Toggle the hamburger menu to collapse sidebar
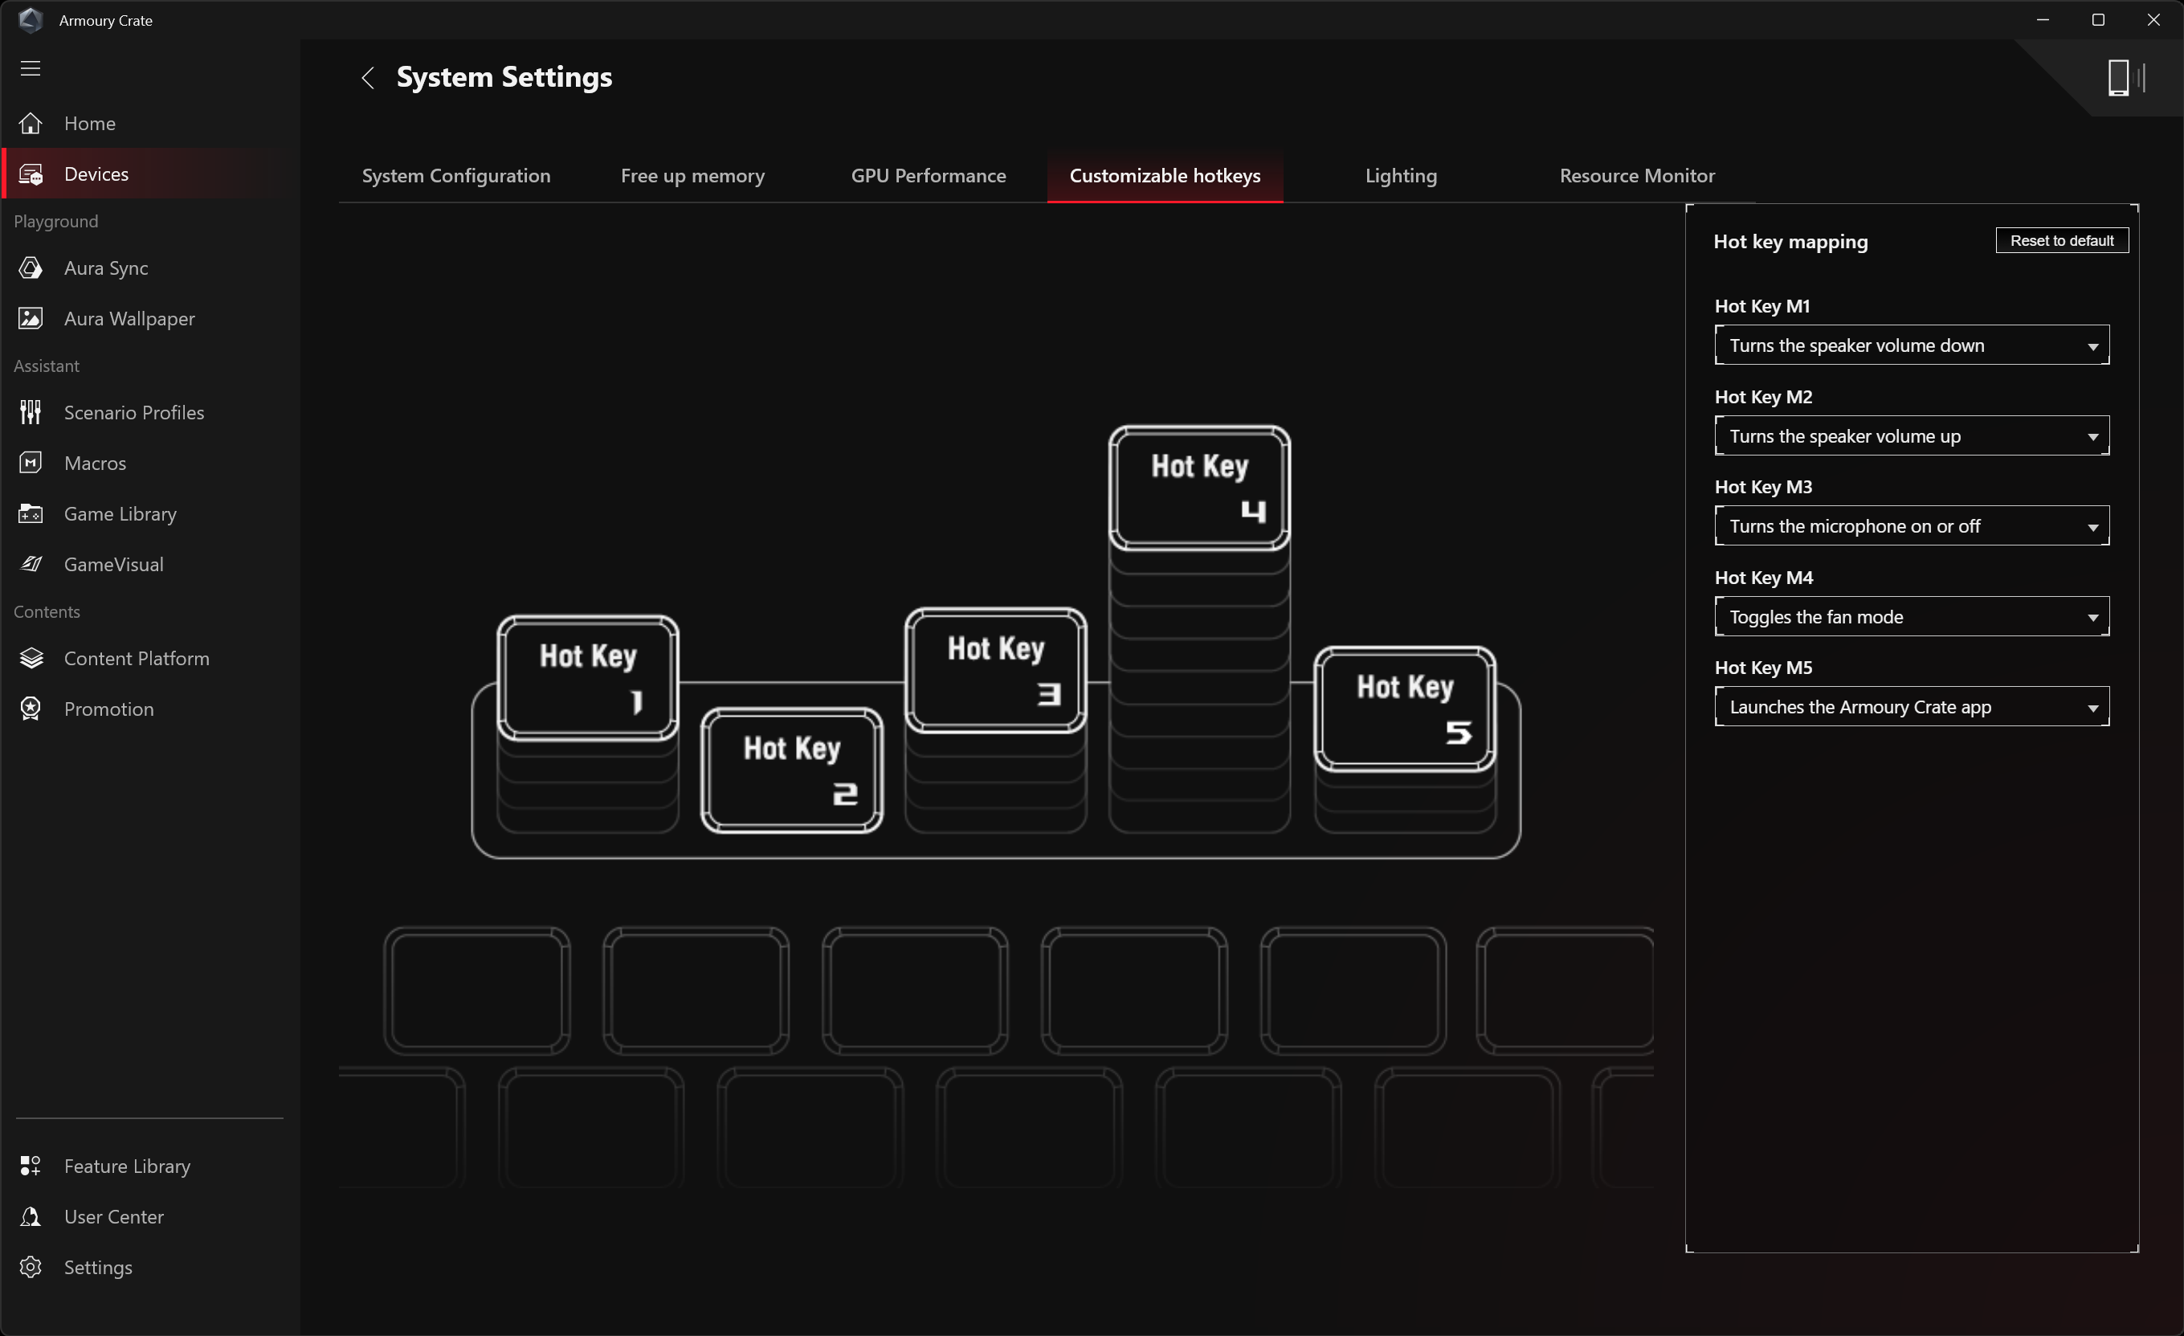Viewport: 2184px width, 1336px height. (31, 68)
